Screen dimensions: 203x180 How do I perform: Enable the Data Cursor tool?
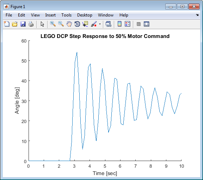[x=85, y=24]
